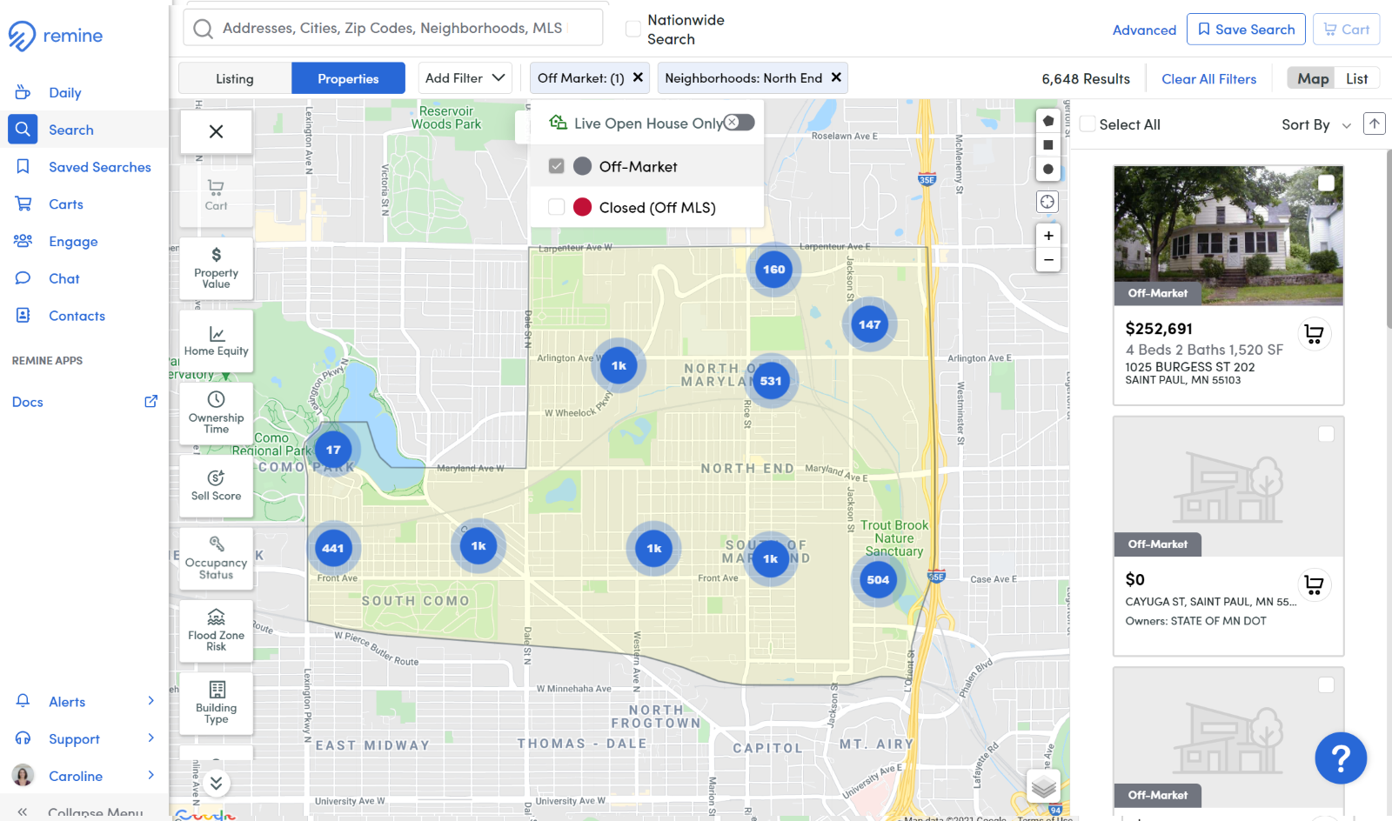Open the Daily page

click(x=64, y=93)
